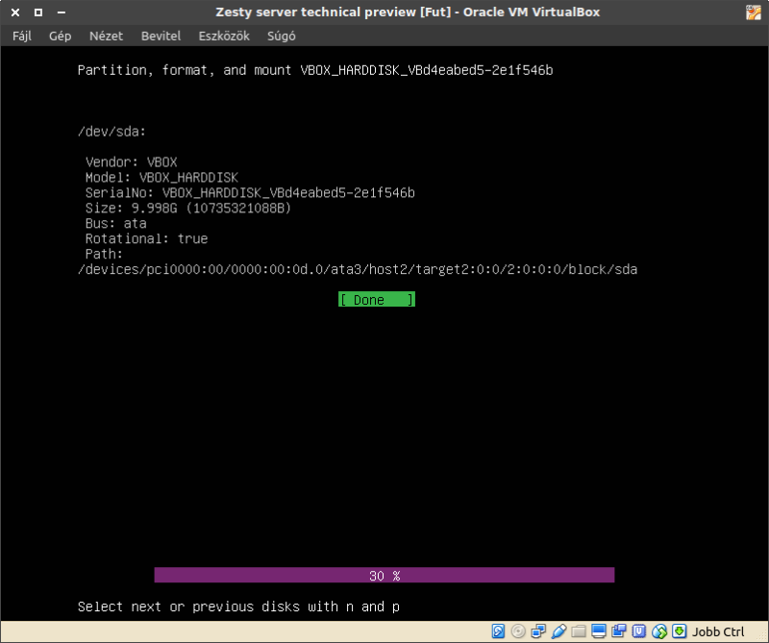The image size is (769, 643).
Task: Click the VirtualBox icon in the title bar
Action: [x=754, y=12]
